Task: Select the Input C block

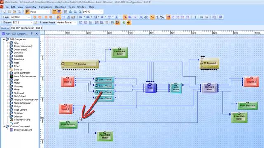Action: 68,82
